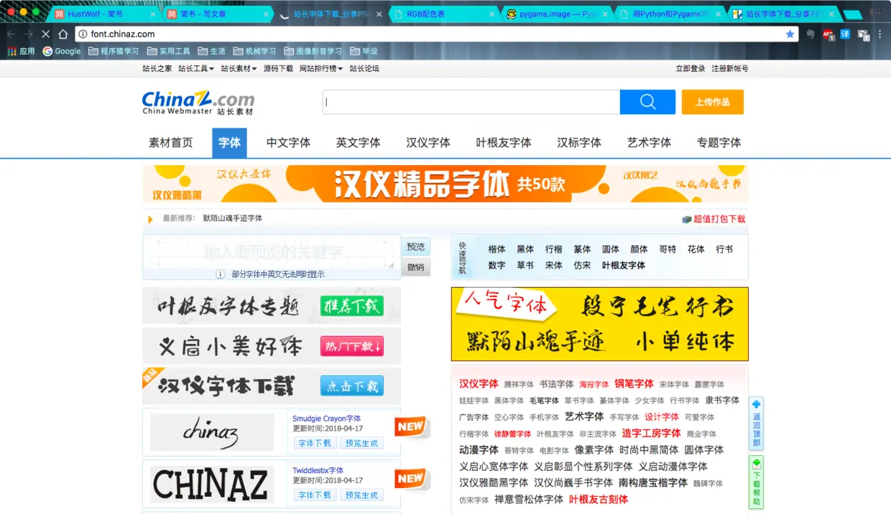891x514 pixels.
Task: Switch to the HustWolf - 简书 tab
Action: click(x=104, y=14)
